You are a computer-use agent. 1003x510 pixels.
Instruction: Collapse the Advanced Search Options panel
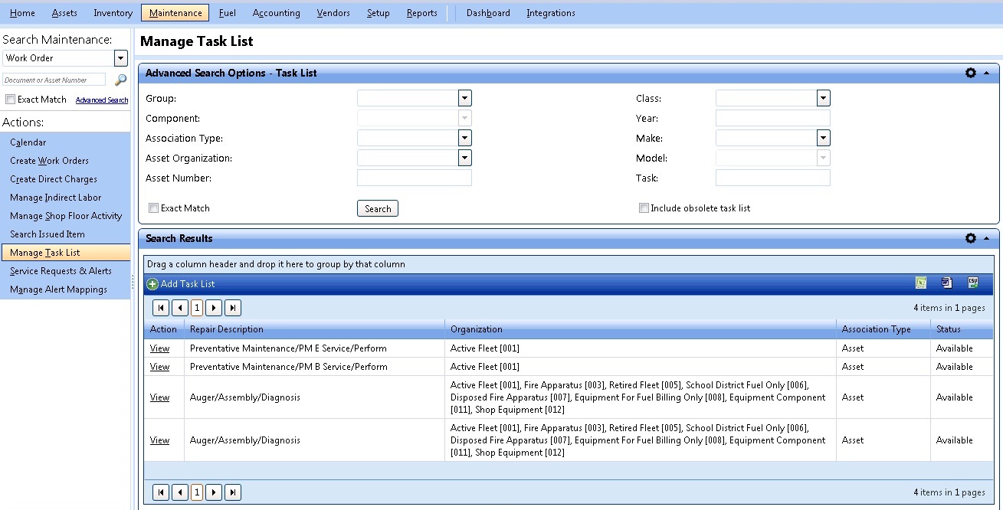(986, 73)
